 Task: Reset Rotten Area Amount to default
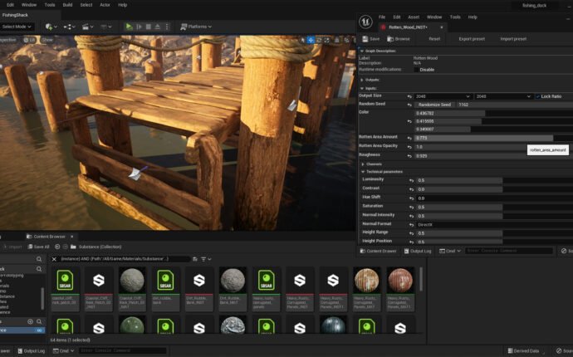pyautogui.click(x=409, y=137)
